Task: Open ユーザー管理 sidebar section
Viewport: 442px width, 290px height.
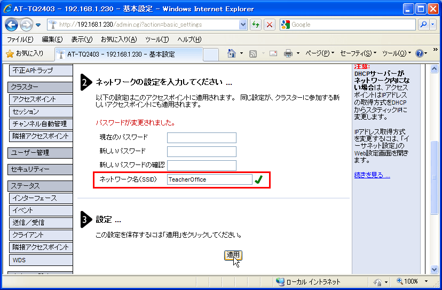Action: pos(40,153)
